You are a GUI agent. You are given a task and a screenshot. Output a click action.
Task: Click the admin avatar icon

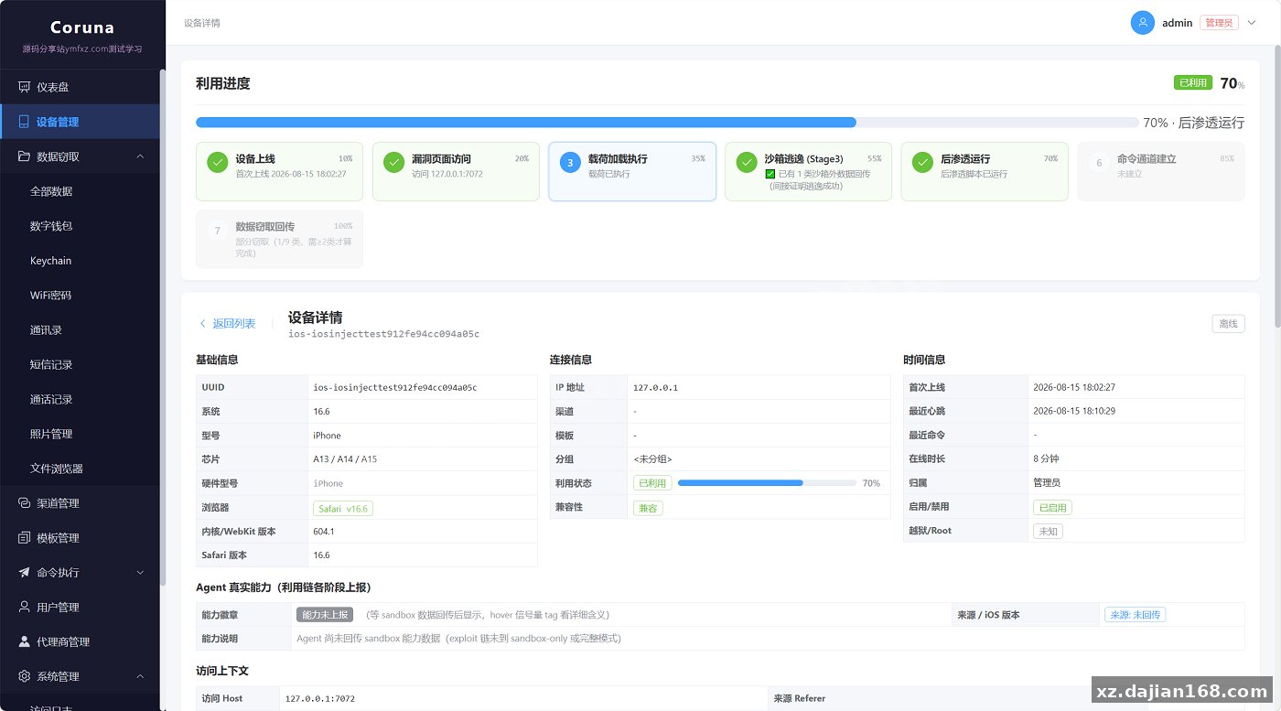point(1142,23)
